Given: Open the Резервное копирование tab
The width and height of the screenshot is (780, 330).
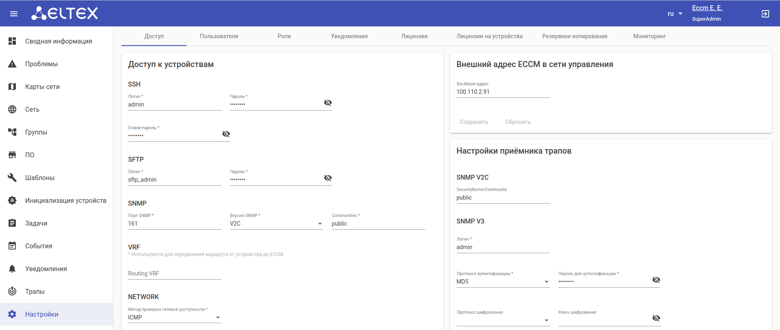Looking at the screenshot, I should [574, 36].
